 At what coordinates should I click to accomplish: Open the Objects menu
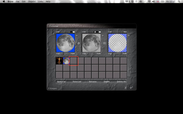[x=32, y=2]
